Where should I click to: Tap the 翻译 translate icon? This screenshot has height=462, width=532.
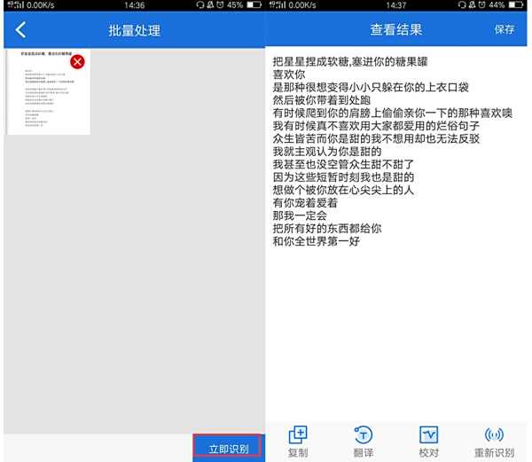coord(364,442)
